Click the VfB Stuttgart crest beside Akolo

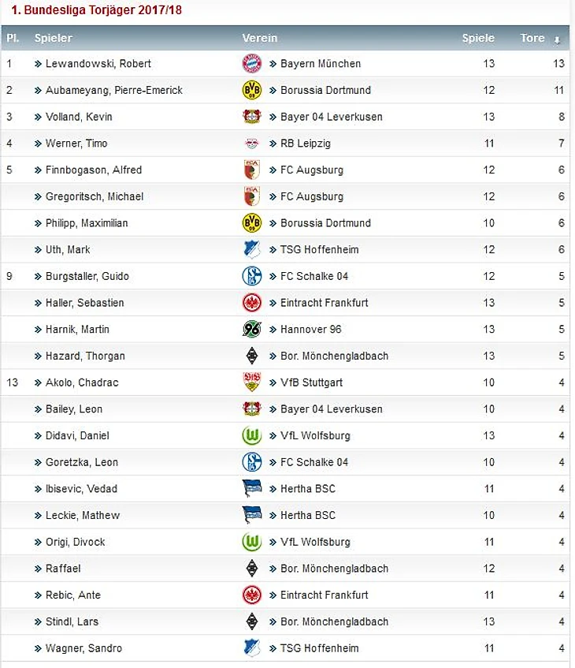[x=251, y=383]
